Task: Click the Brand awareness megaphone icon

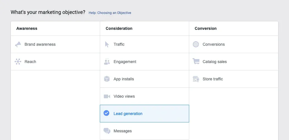Action: pyautogui.click(x=18, y=44)
